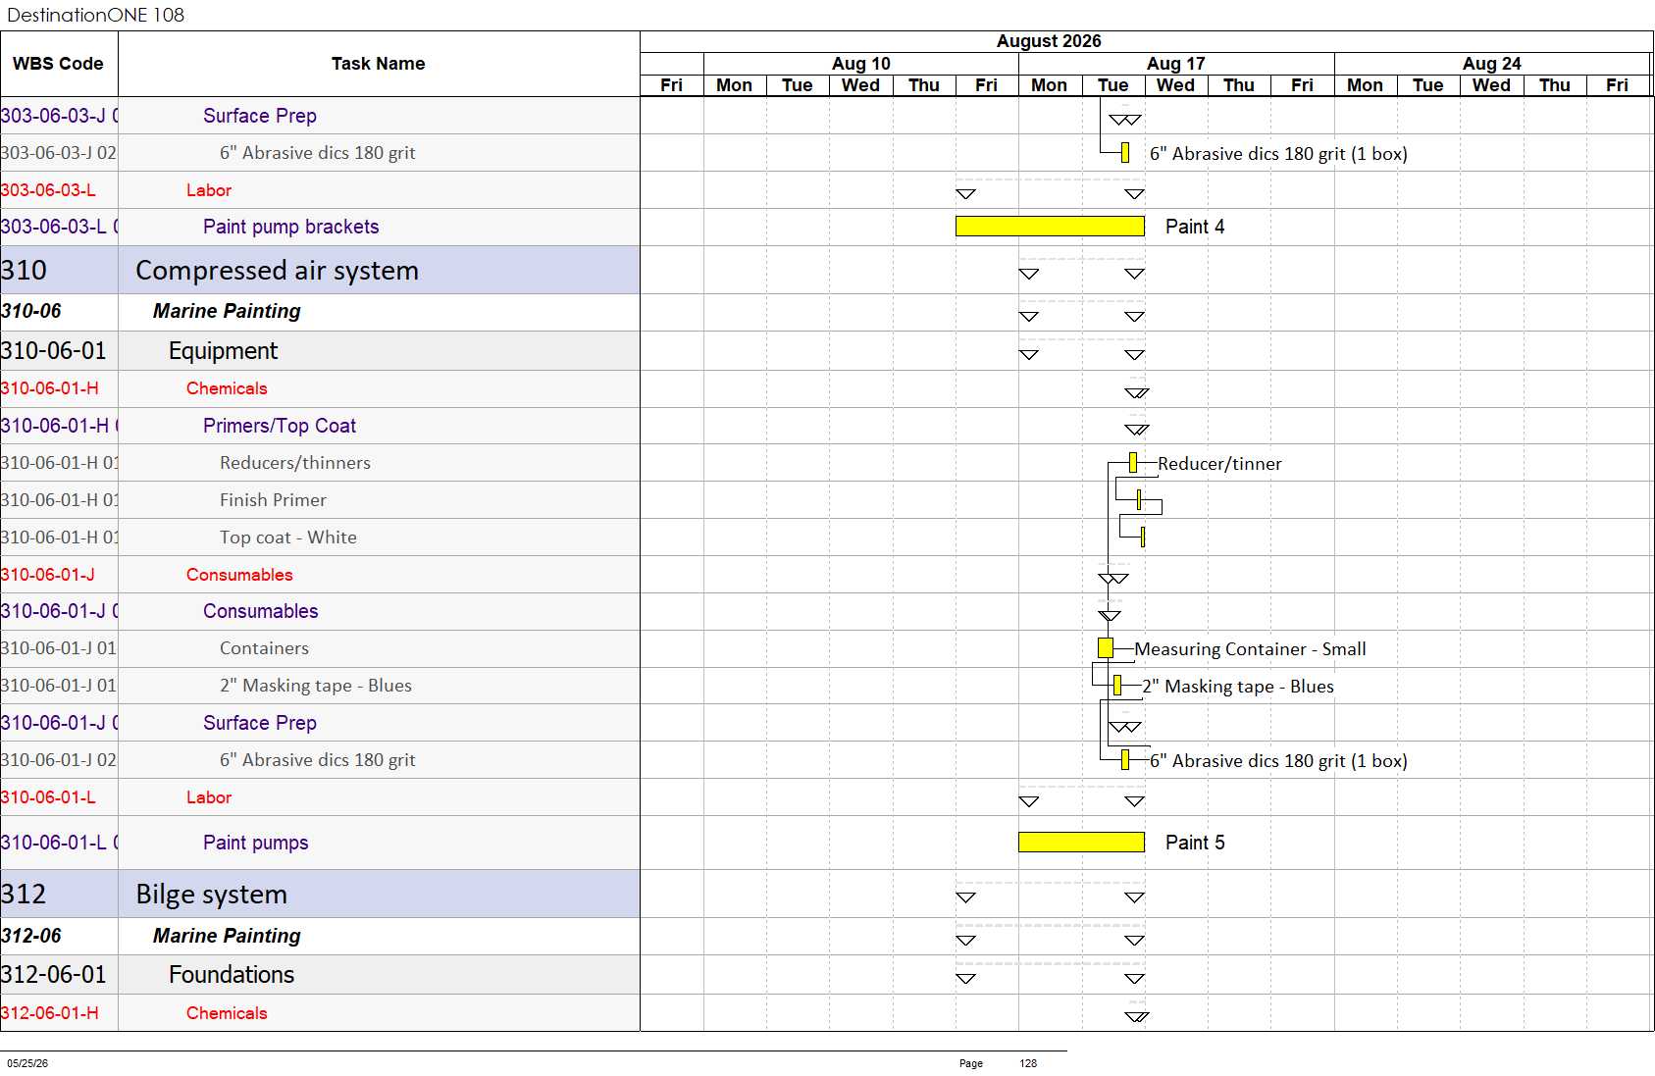1655x1076 pixels.
Task: Click WBS code 310
Action: (24, 270)
